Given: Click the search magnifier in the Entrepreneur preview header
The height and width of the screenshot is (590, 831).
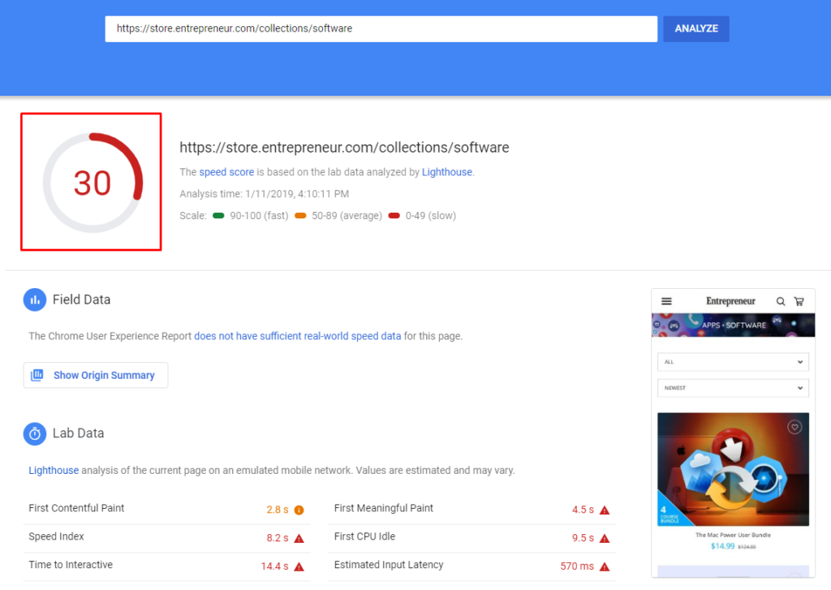Looking at the screenshot, I should pyautogui.click(x=780, y=300).
